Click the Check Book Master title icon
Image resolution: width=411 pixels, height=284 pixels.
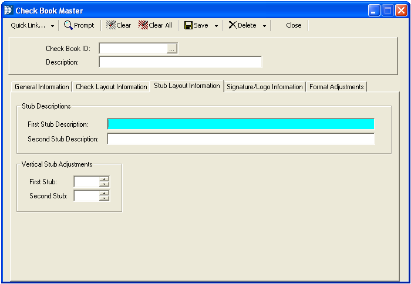pyautogui.click(x=9, y=11)
